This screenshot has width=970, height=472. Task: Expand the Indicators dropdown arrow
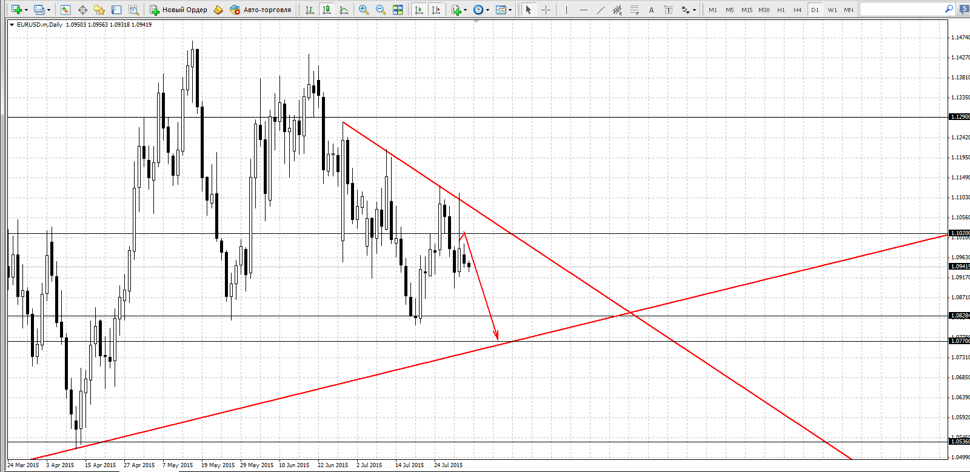(x=465, y=10)
